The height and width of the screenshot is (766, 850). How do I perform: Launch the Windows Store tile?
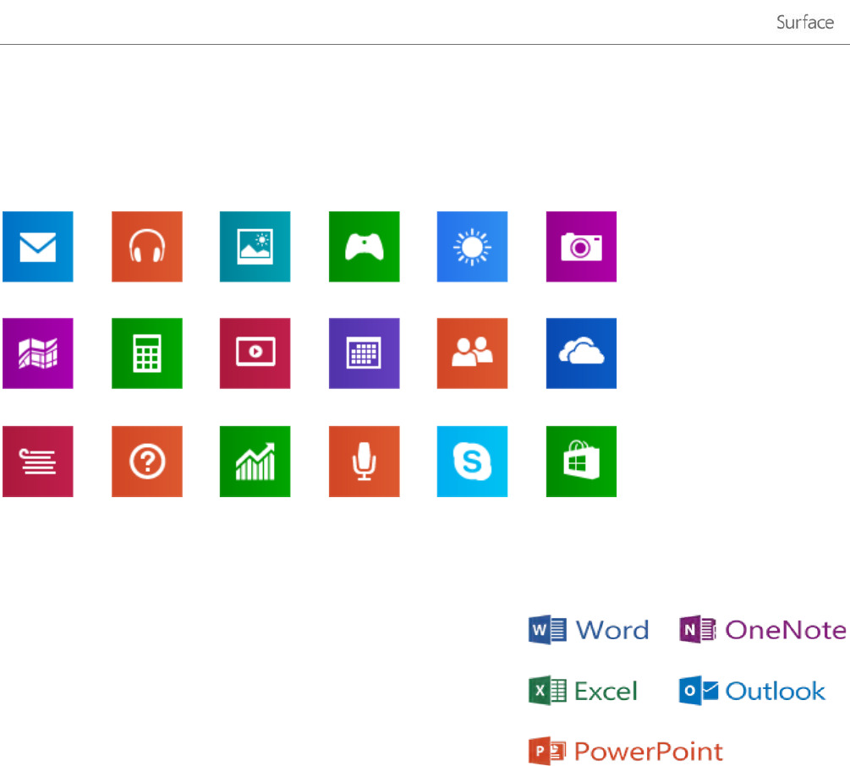pos(581,462)
